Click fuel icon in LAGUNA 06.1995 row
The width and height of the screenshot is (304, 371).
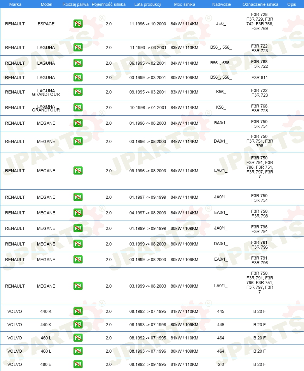[78, 63]
